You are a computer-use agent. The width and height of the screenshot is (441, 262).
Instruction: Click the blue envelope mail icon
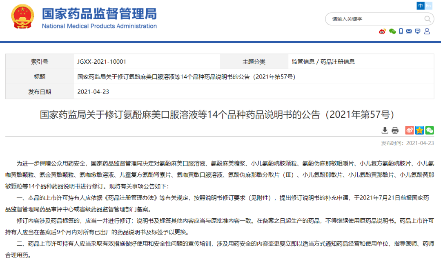pos(409,31)
